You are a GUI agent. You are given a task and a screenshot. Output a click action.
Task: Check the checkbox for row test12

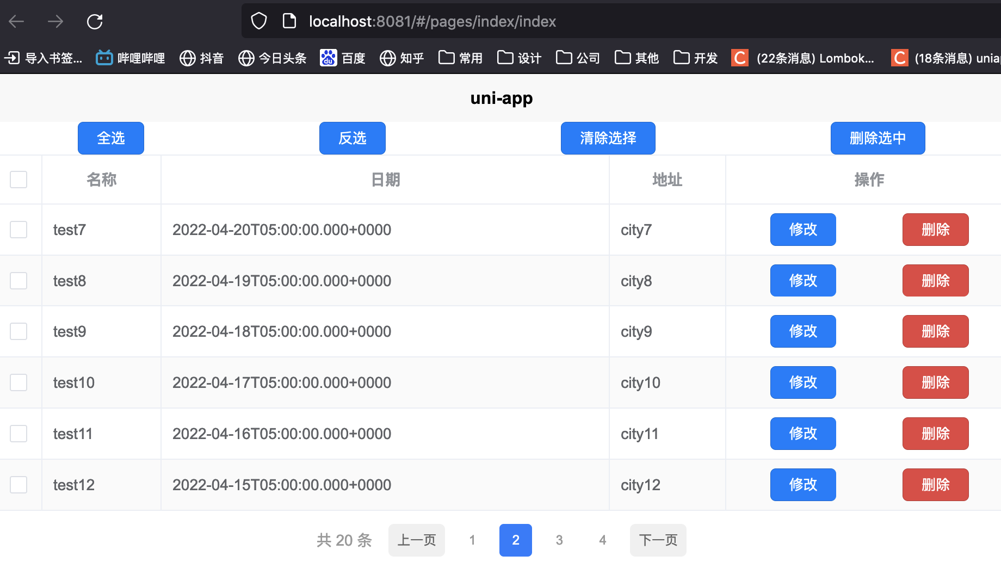coord(18,484)
